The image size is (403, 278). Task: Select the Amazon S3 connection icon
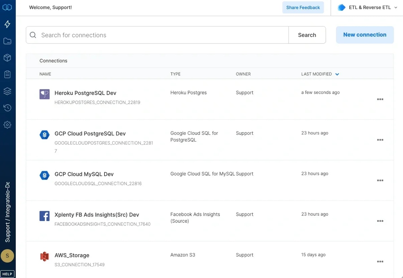(x=44, y=256)
